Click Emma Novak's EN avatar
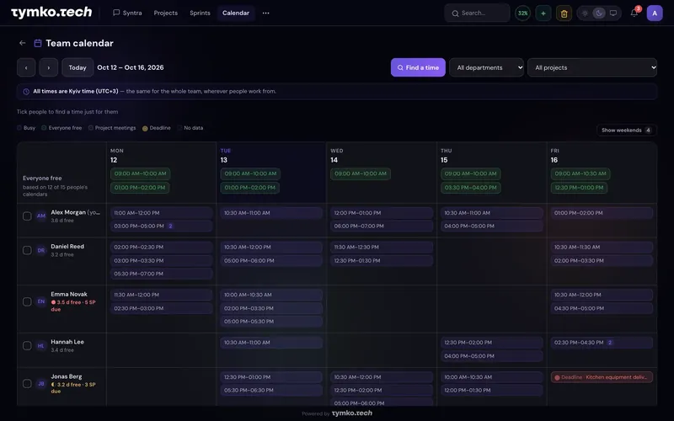 coord(41,301)
